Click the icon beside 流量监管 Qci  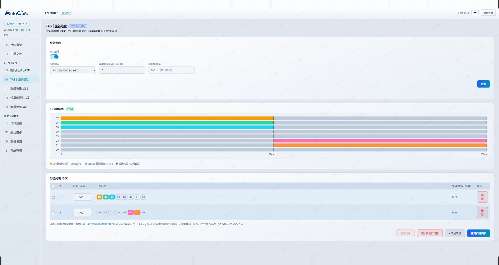[7, 107]
